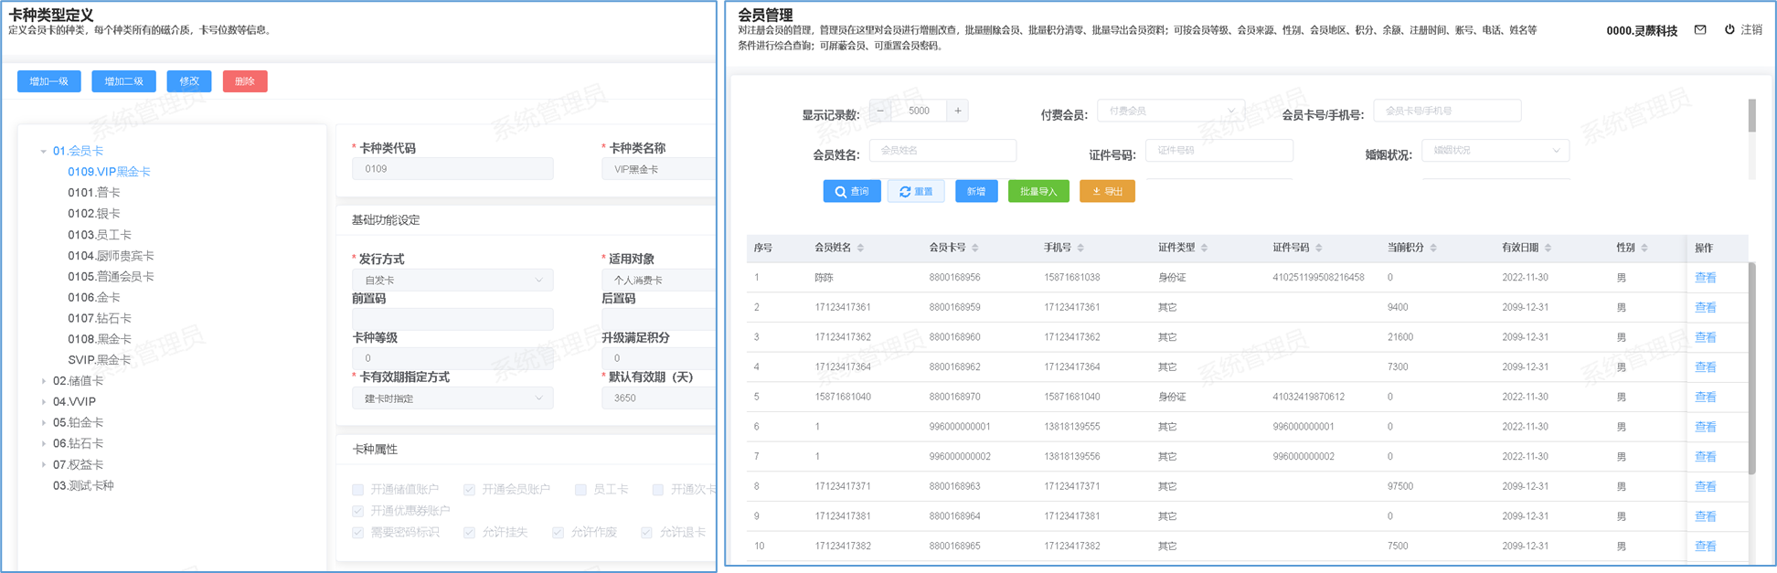This screenshot has height=573, width=1777.
Task: Toggle the 员工卡 checkbox
Action: (x=580, y=490)
